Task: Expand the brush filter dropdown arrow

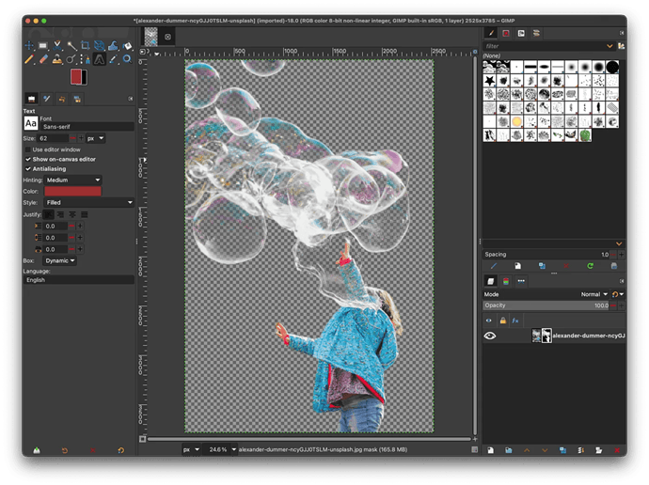Action: pos(609,46)
